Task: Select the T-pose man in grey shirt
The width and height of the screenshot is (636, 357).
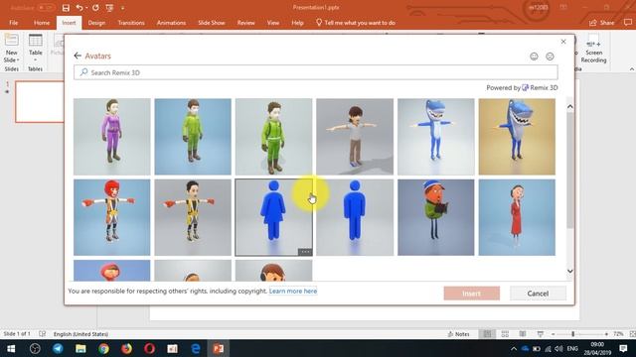Action: [x=355, y=137]
